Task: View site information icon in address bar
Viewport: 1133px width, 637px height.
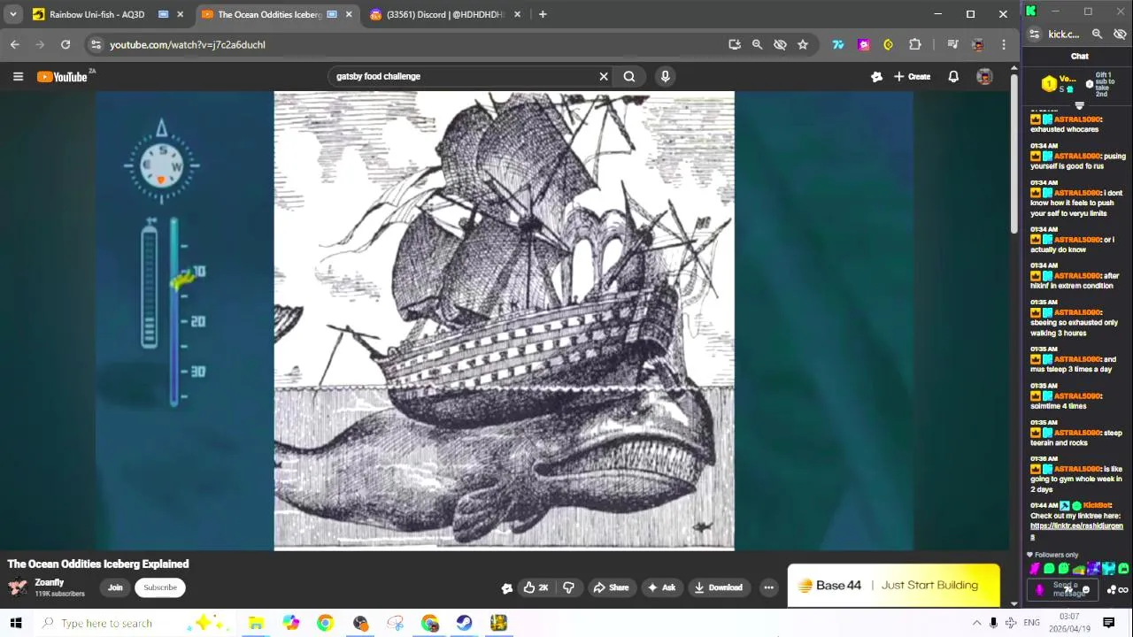Action: point(96,44)
